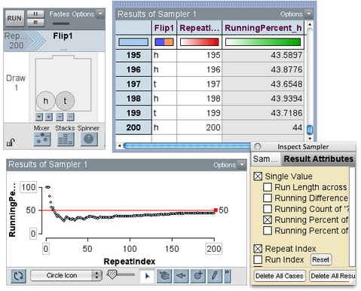Click the RUN button
Screen dimensions: 361x291
[x=14, y=18]
